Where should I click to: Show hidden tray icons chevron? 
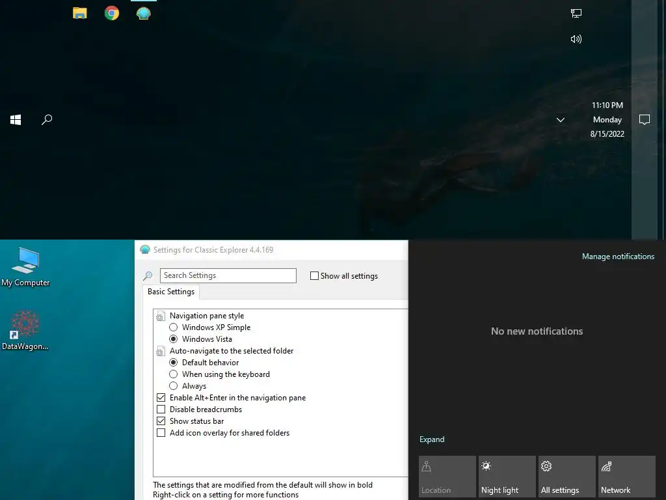coord(561,120)
